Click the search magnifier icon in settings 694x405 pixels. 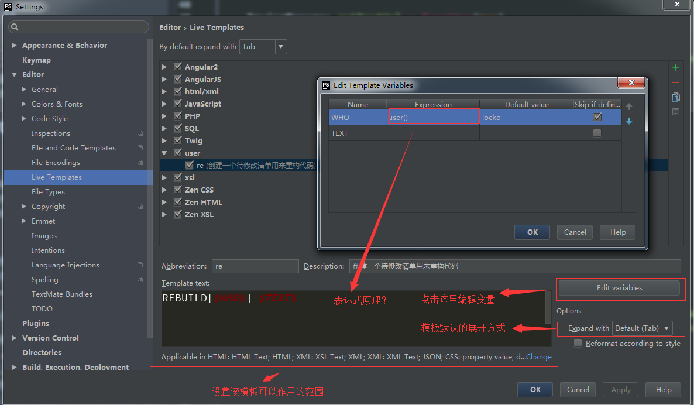tap(15, 27)
